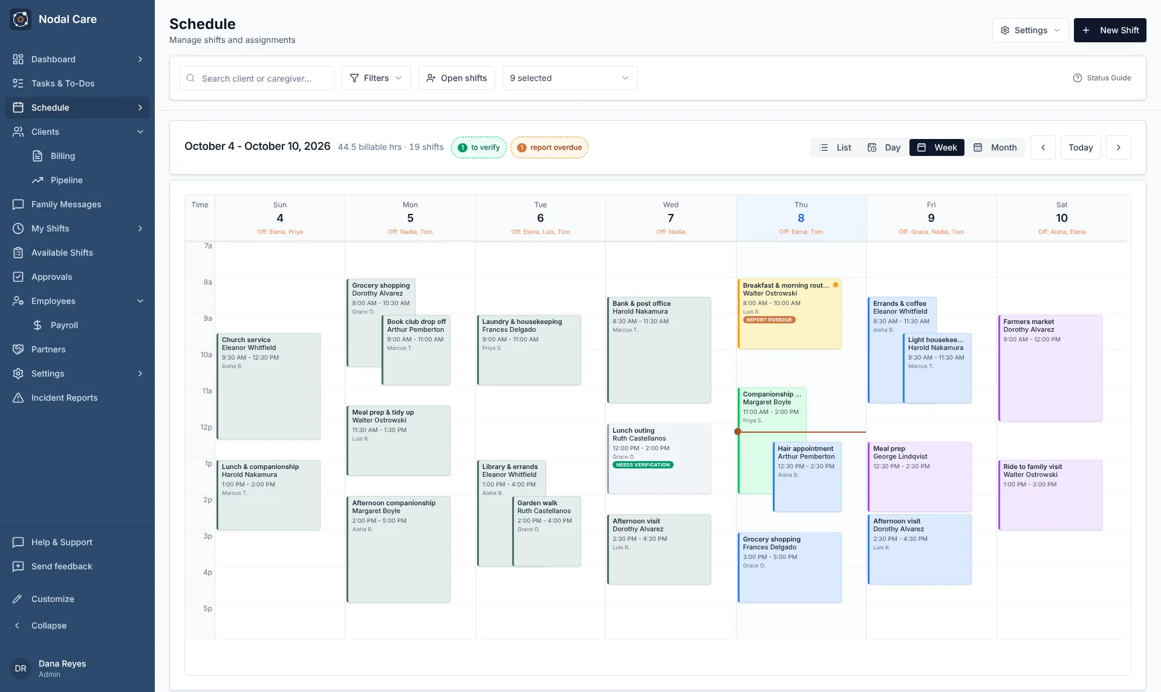Collapse the sidebar
The width and height of the screenshot is (1161, 692).
coord(77,626)
